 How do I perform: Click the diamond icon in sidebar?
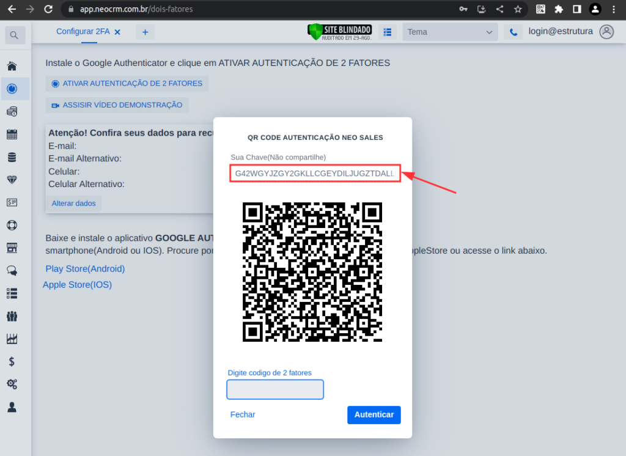coord(12,180)
